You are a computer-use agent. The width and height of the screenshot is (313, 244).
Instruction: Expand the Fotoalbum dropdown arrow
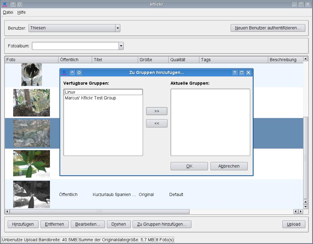[x=121, y=46]
